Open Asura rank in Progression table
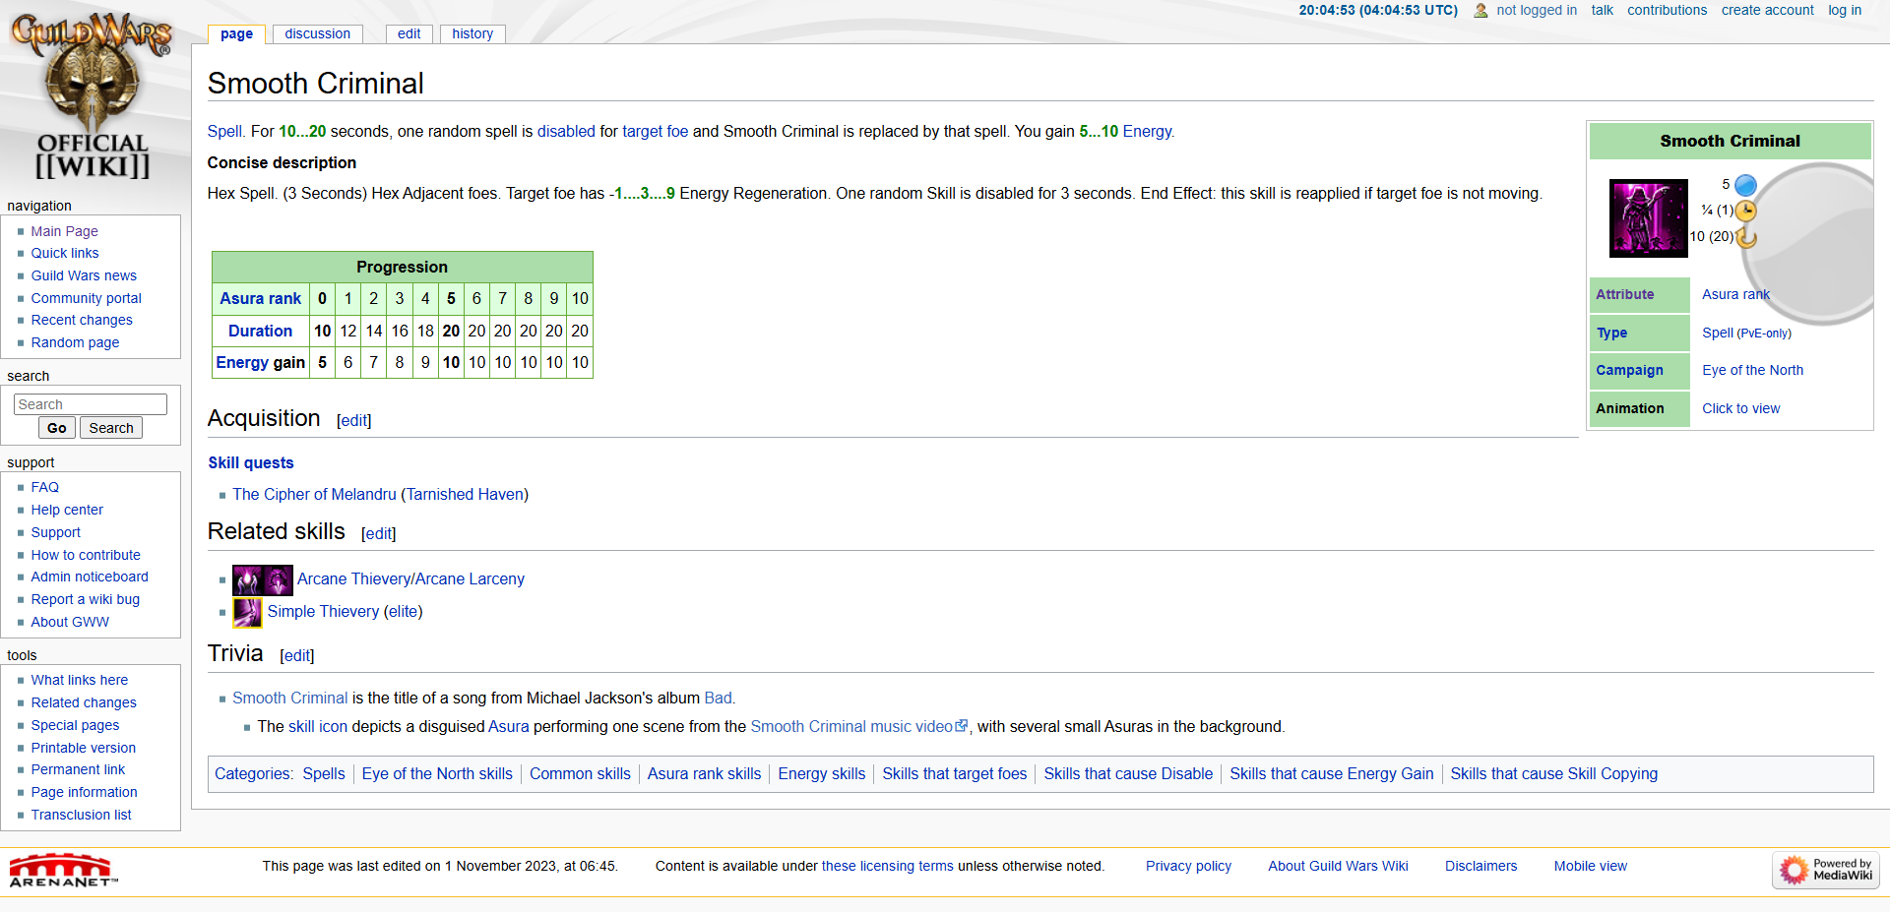The image size is (1890, 912). click(260, 298)
